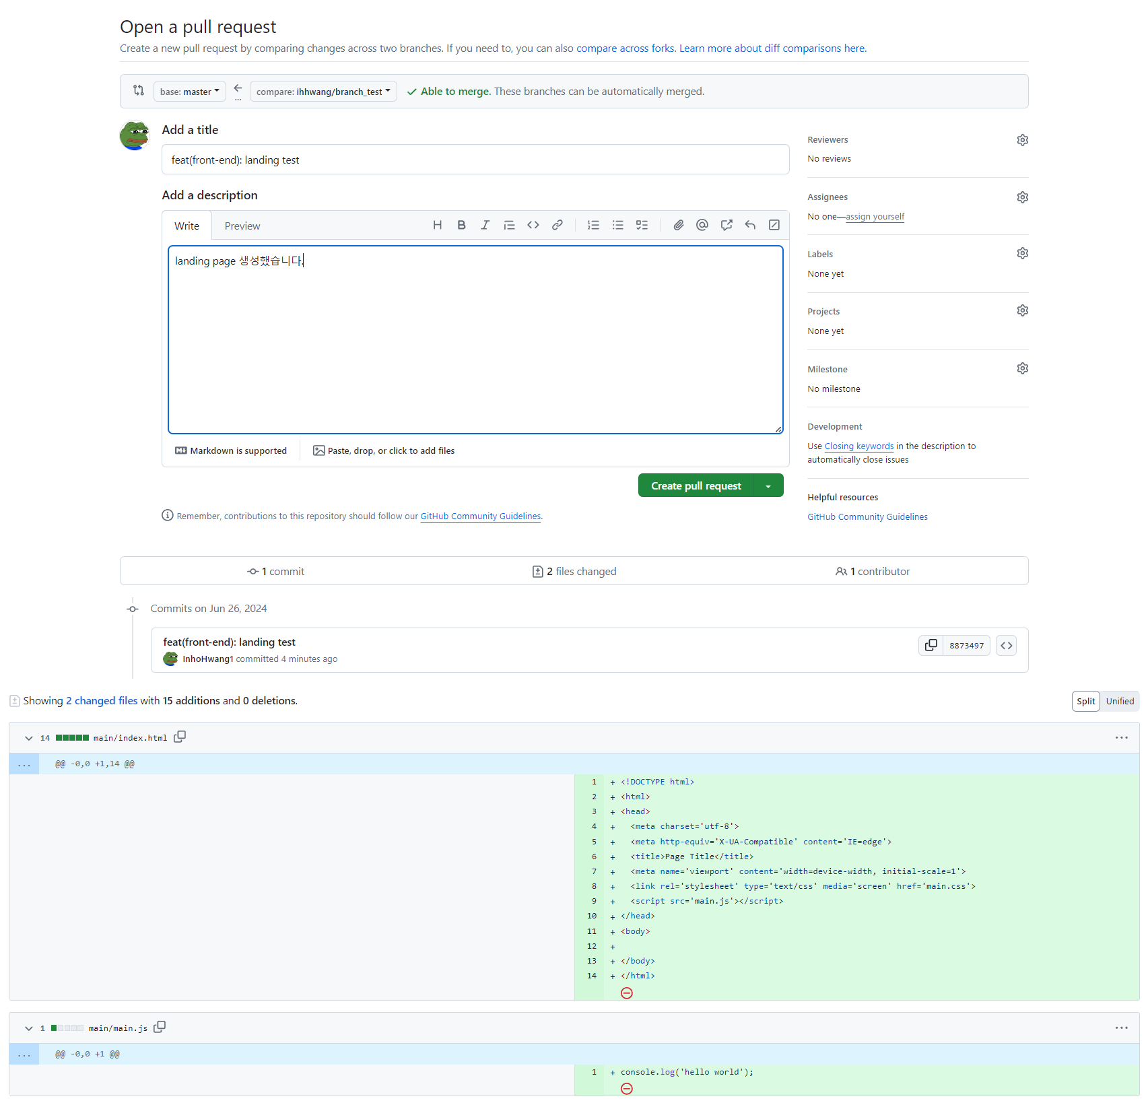Open compare: ihhwang/branch_test dropdown
1148x1109 pixels.
tap(323, 92)
